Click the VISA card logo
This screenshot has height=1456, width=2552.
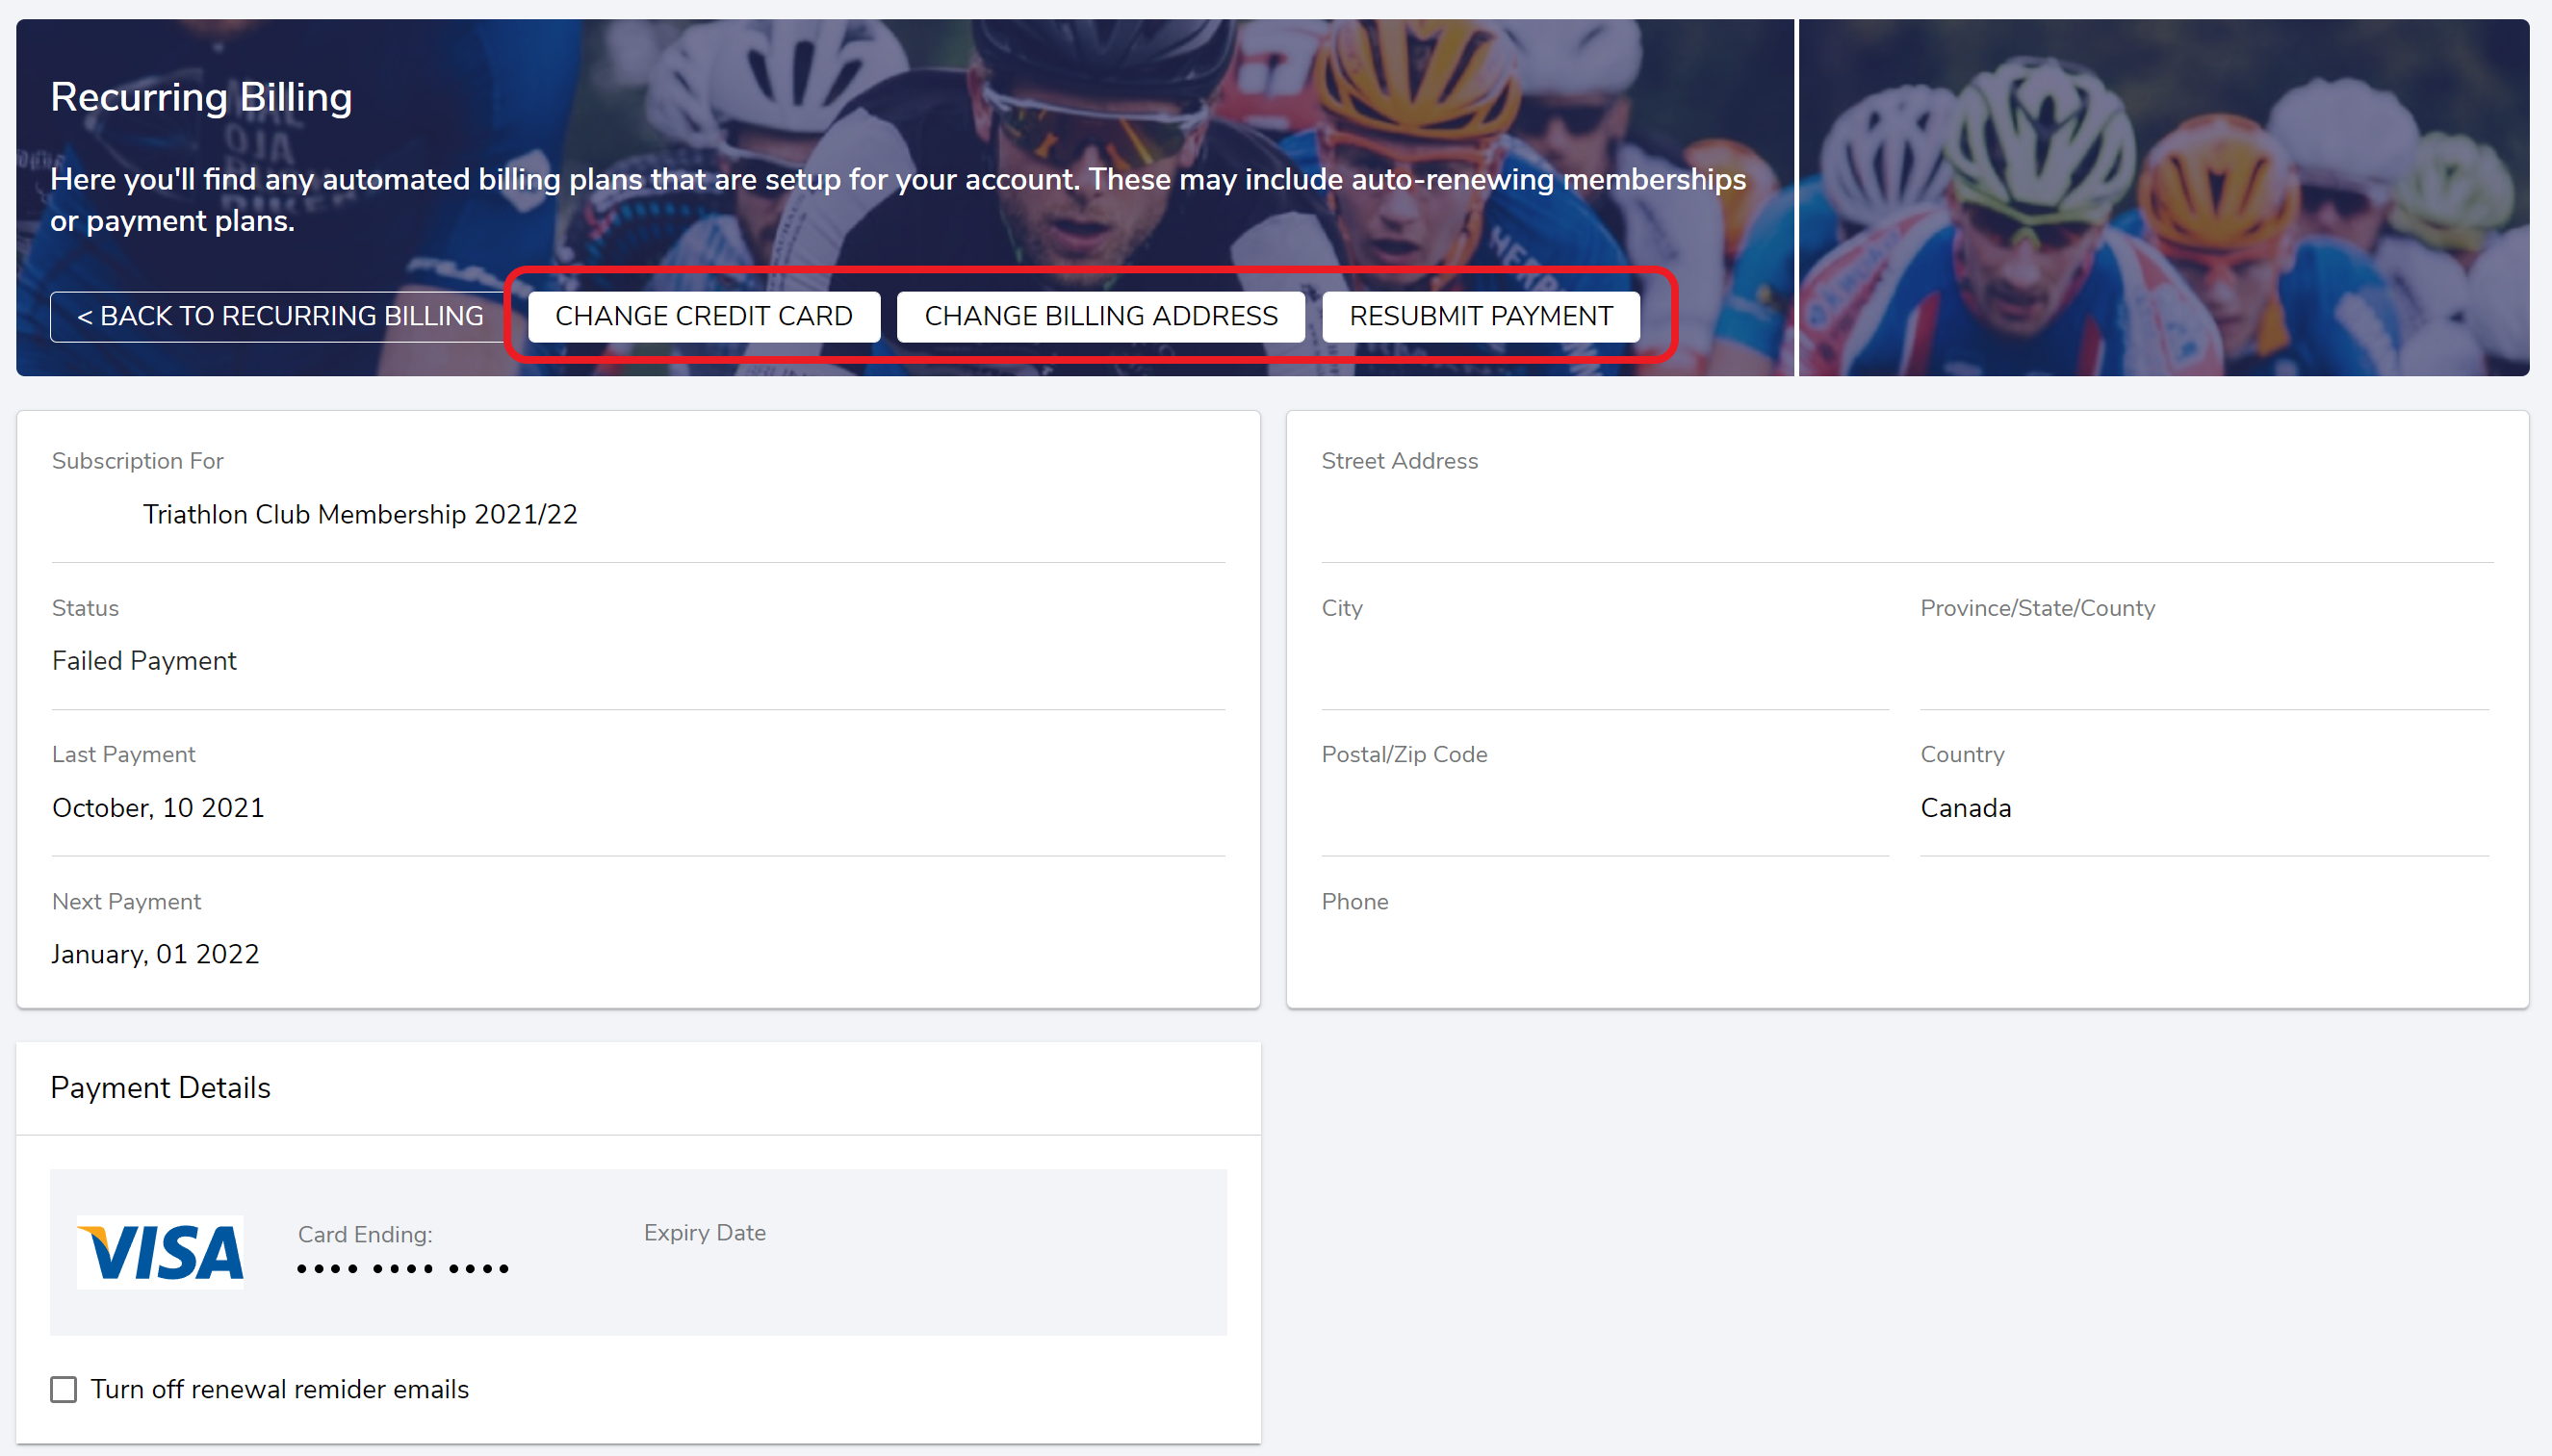[x=160, y=1251]
